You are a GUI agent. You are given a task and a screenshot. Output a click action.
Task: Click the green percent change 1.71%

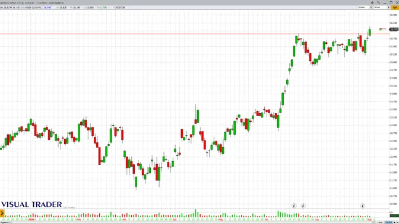click(x=103, y=8)
